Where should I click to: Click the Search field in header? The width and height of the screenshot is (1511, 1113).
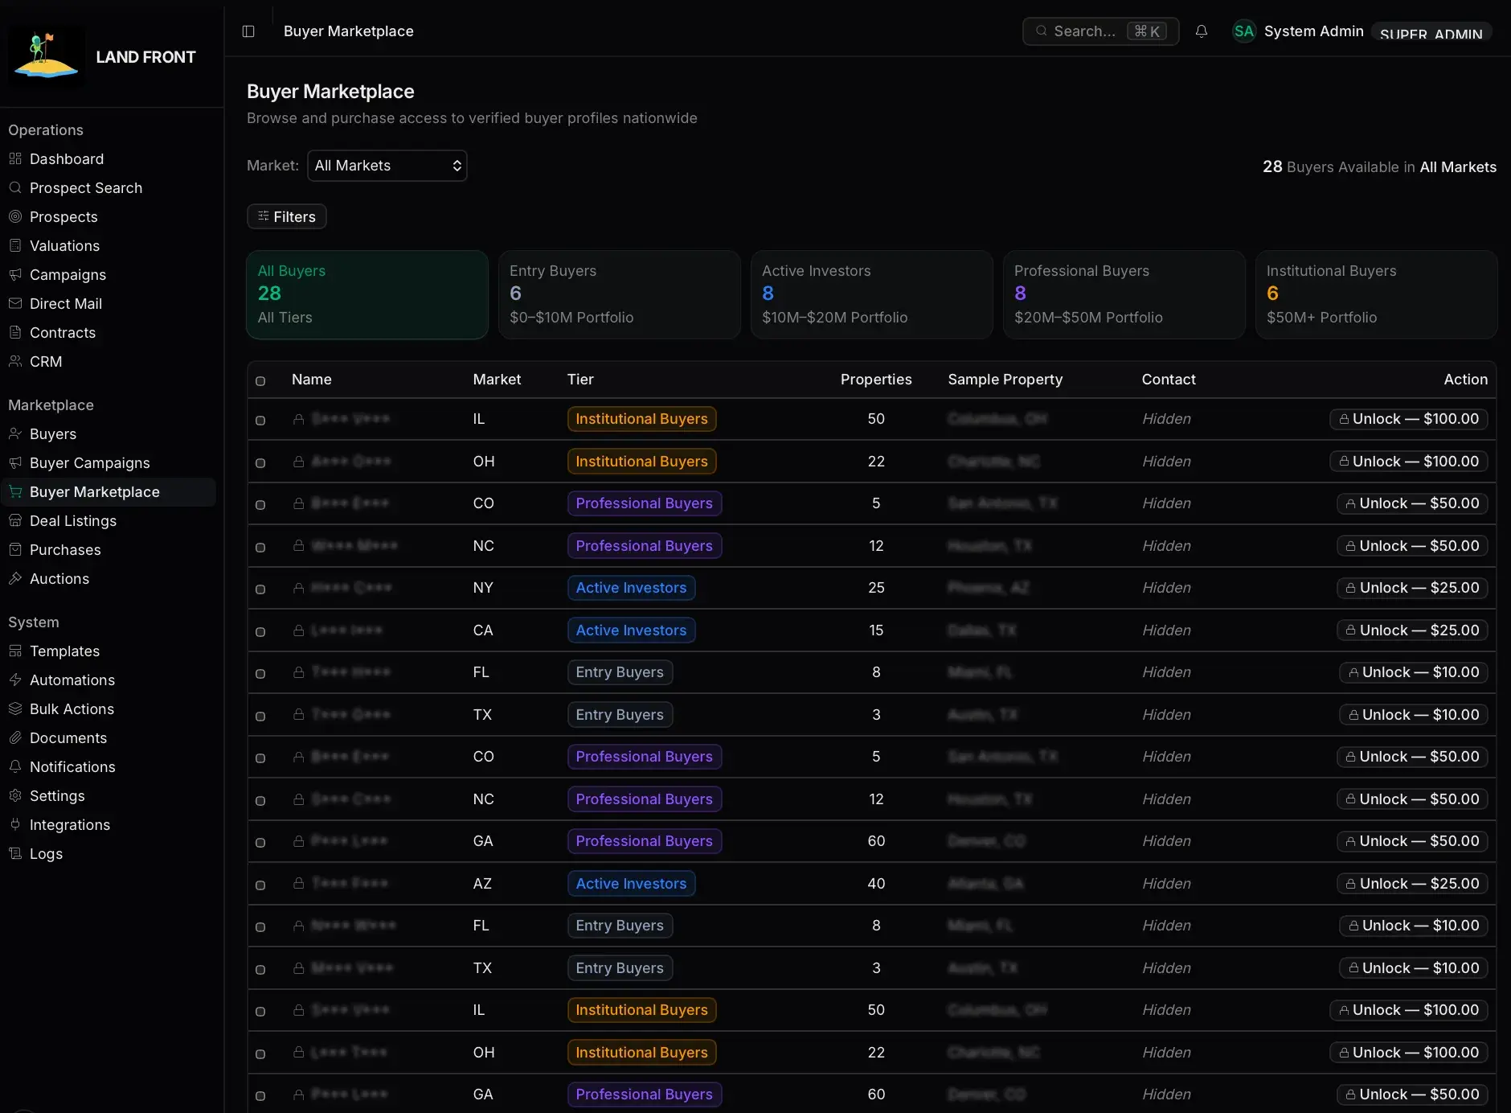(x=1100, y=31)
